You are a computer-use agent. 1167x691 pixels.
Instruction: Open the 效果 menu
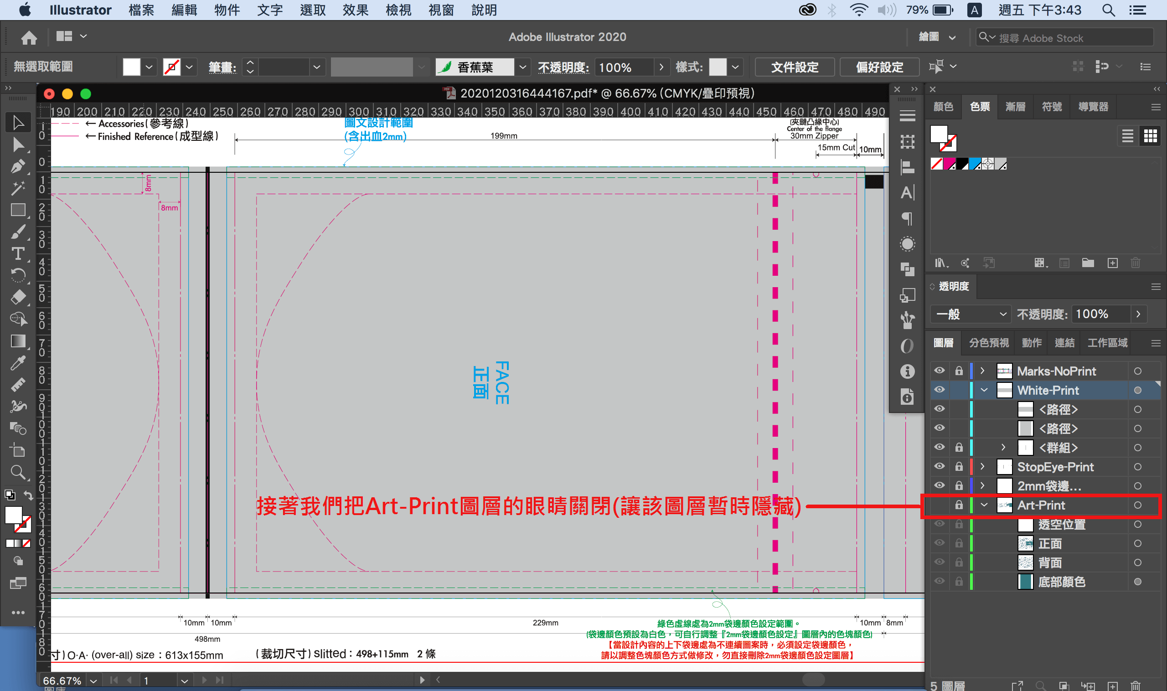pyautogui.click(x=355, y=10)
